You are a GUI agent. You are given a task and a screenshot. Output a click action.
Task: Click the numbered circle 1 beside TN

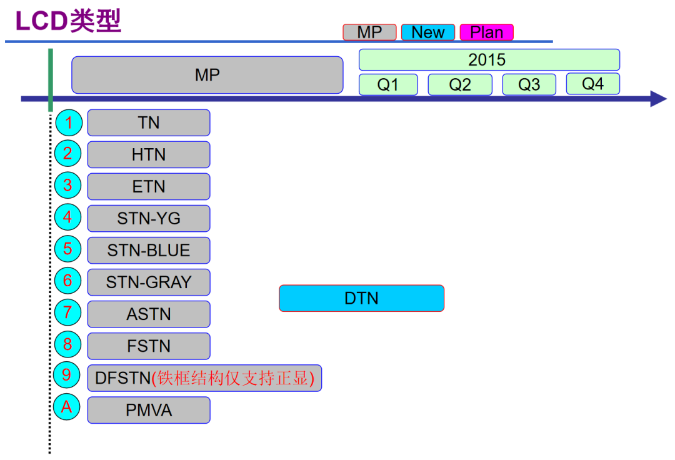pyautogui.click(x=69, y=122)
